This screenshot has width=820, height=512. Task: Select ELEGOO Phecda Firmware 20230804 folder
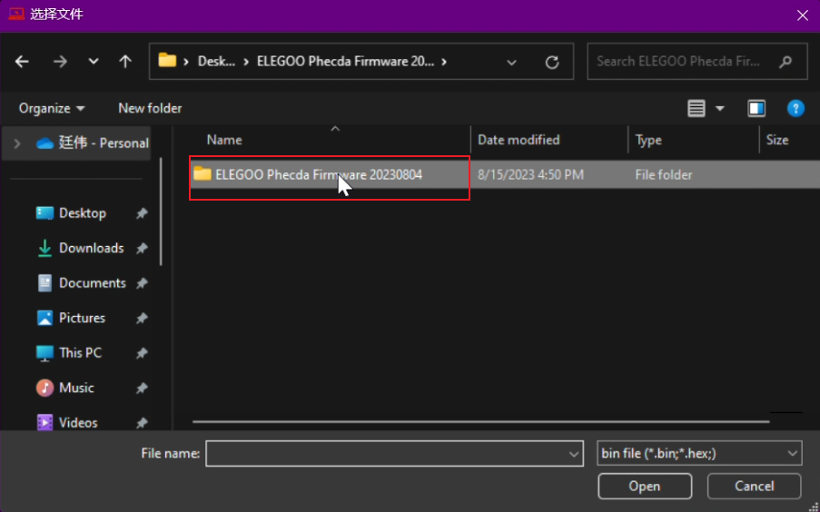point(318,174)
